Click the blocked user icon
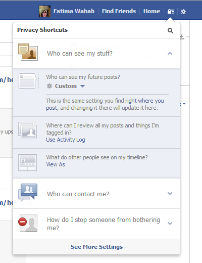 tap(28, 223)
